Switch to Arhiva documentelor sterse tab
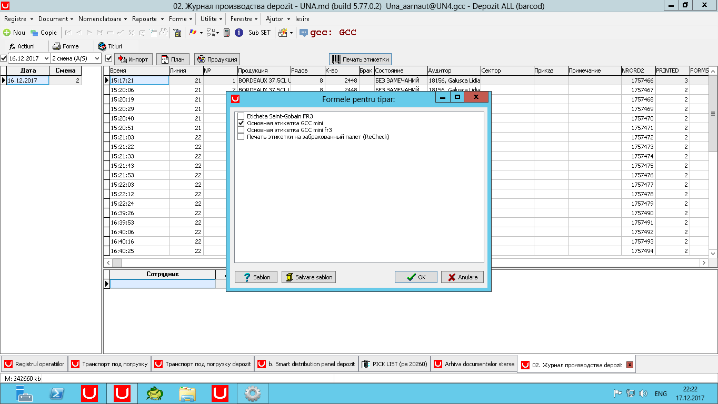This screenshot has height=404, width=718. coord(474,364)
